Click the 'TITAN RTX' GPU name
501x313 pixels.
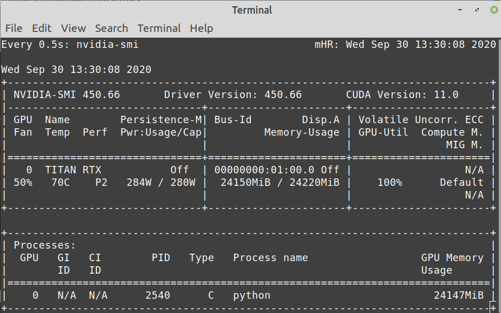point(73,170)
